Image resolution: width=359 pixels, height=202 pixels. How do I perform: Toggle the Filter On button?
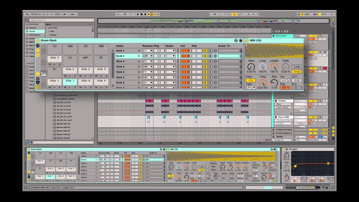tap(251, 80)
